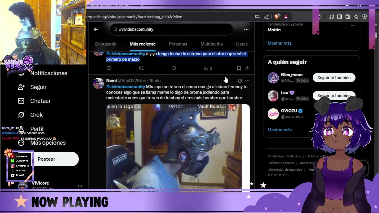
Task: Click the Grok slash-circle sidebar icon
Action: pos(21,115)
